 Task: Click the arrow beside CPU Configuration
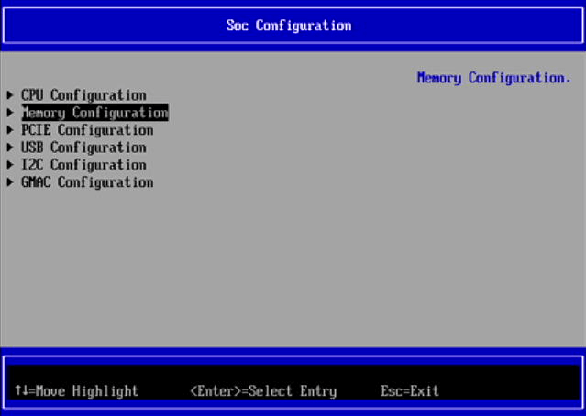pyautogui.click(x=10, y=95)
